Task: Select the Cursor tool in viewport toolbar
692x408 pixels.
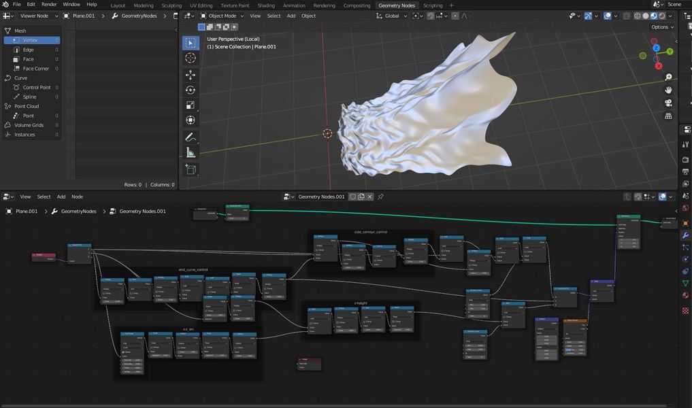Action: (x=191, y=58)
